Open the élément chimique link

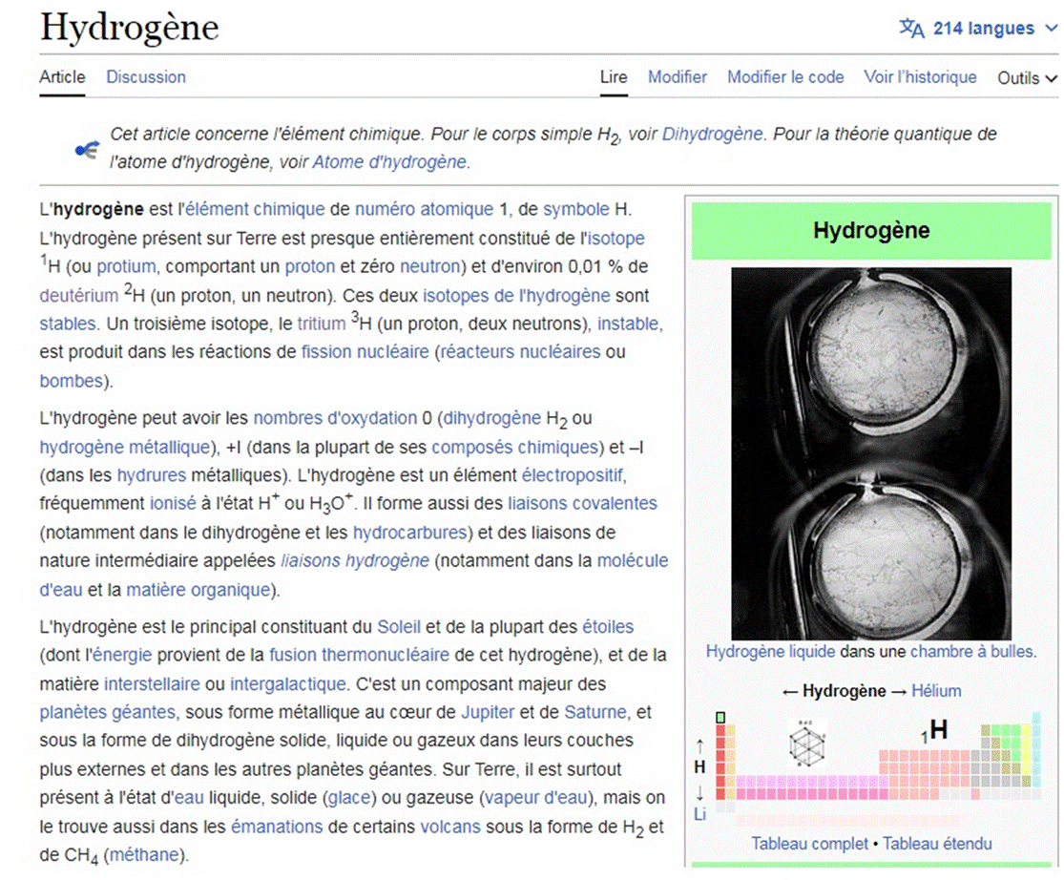pyautogui.click(x=255, y=209)
